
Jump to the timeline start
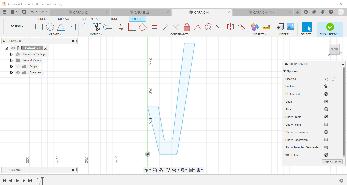click(x=5, y=181)
